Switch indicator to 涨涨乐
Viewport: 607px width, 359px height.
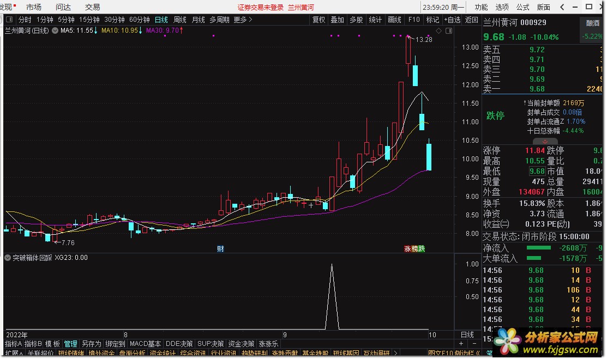click(x=268, y=344)
